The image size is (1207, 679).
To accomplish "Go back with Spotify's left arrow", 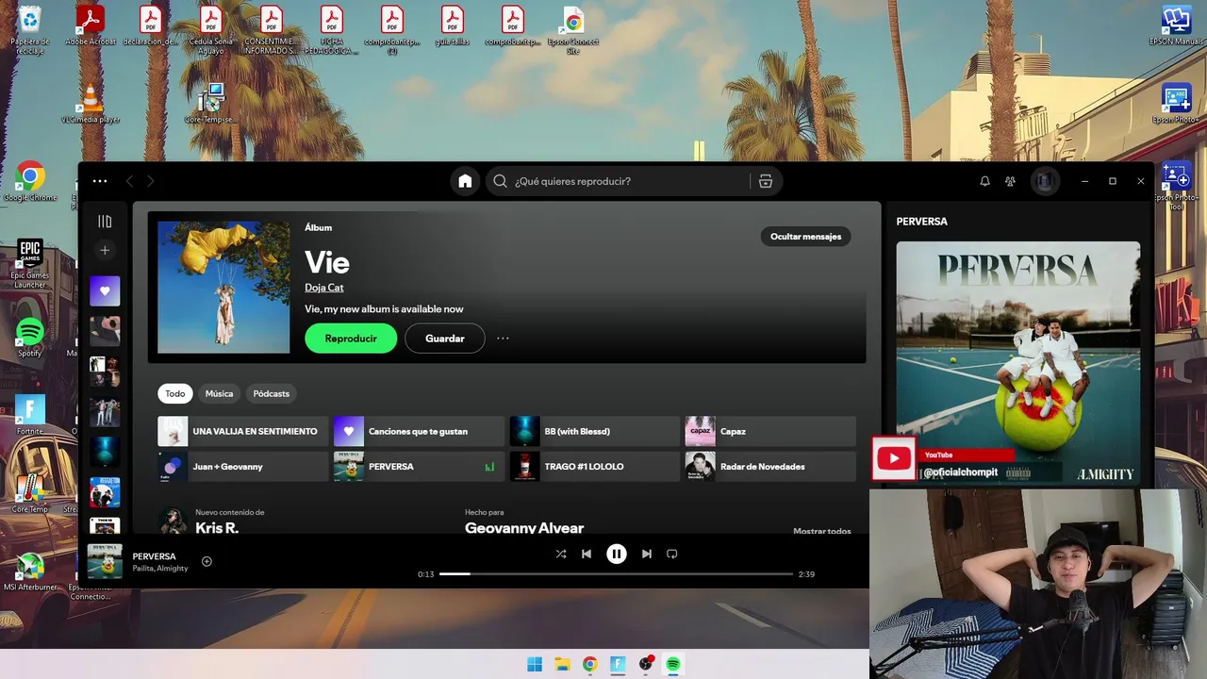I will (x=130, y=181).
